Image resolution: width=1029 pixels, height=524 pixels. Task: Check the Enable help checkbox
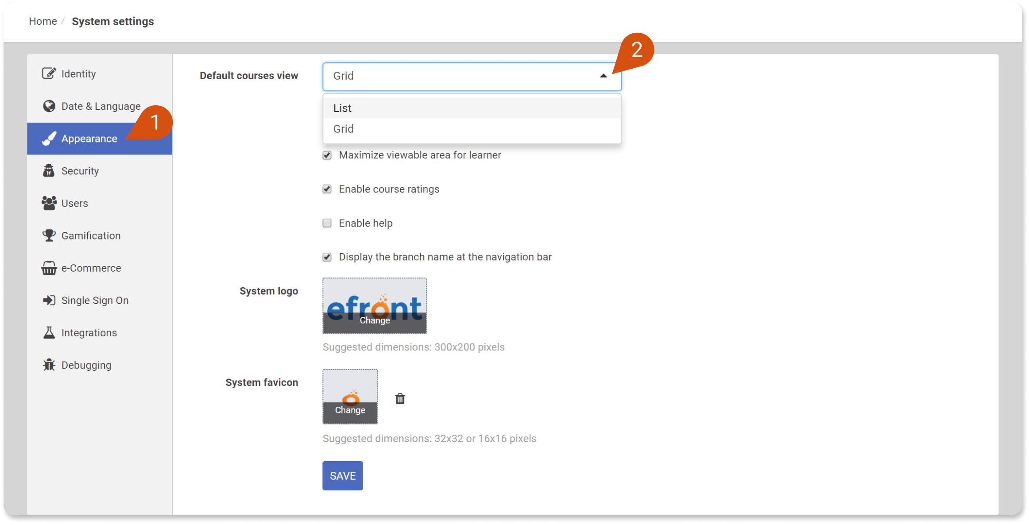[327, 223]
